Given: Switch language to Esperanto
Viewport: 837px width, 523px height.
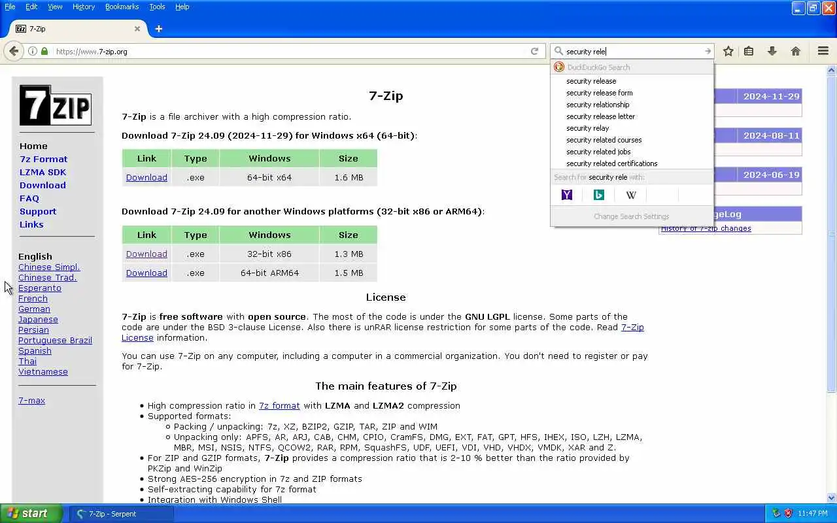Looking at the screenshot, I should (40, 288).
